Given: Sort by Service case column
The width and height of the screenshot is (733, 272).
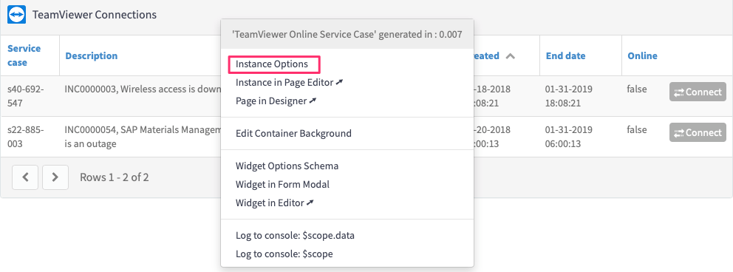Looking at the screenshot, I should tap(24, 55).
